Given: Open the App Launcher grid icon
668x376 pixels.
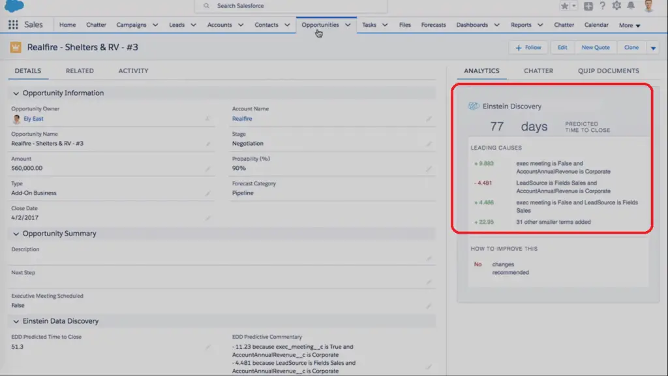Looking at the screenshot, I should tap(13, 25).
